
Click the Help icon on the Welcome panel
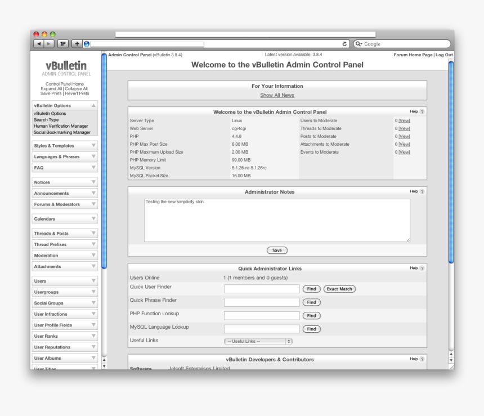point(421,111)
